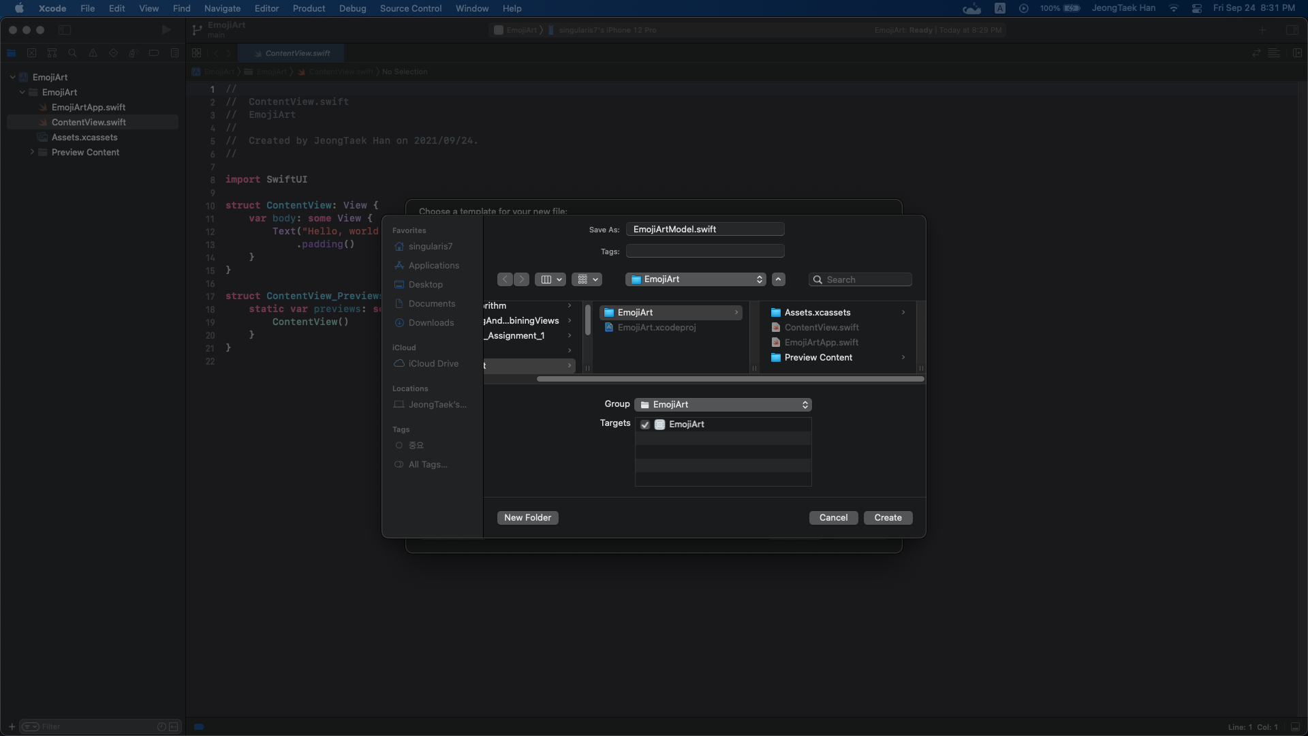Viewport: 1308px width, 736px height.
Task: Click the New Folder button
Action: 527,518
